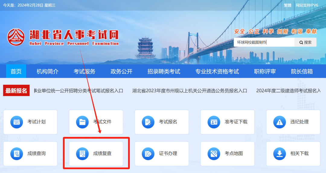This screenshot has height=173, width=326.
Task: Click the HBPTA site logo
Action: coord(16,37)
